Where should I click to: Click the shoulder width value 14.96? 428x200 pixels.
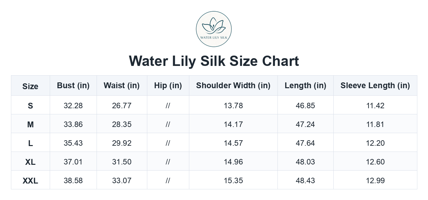pos(233,162)
